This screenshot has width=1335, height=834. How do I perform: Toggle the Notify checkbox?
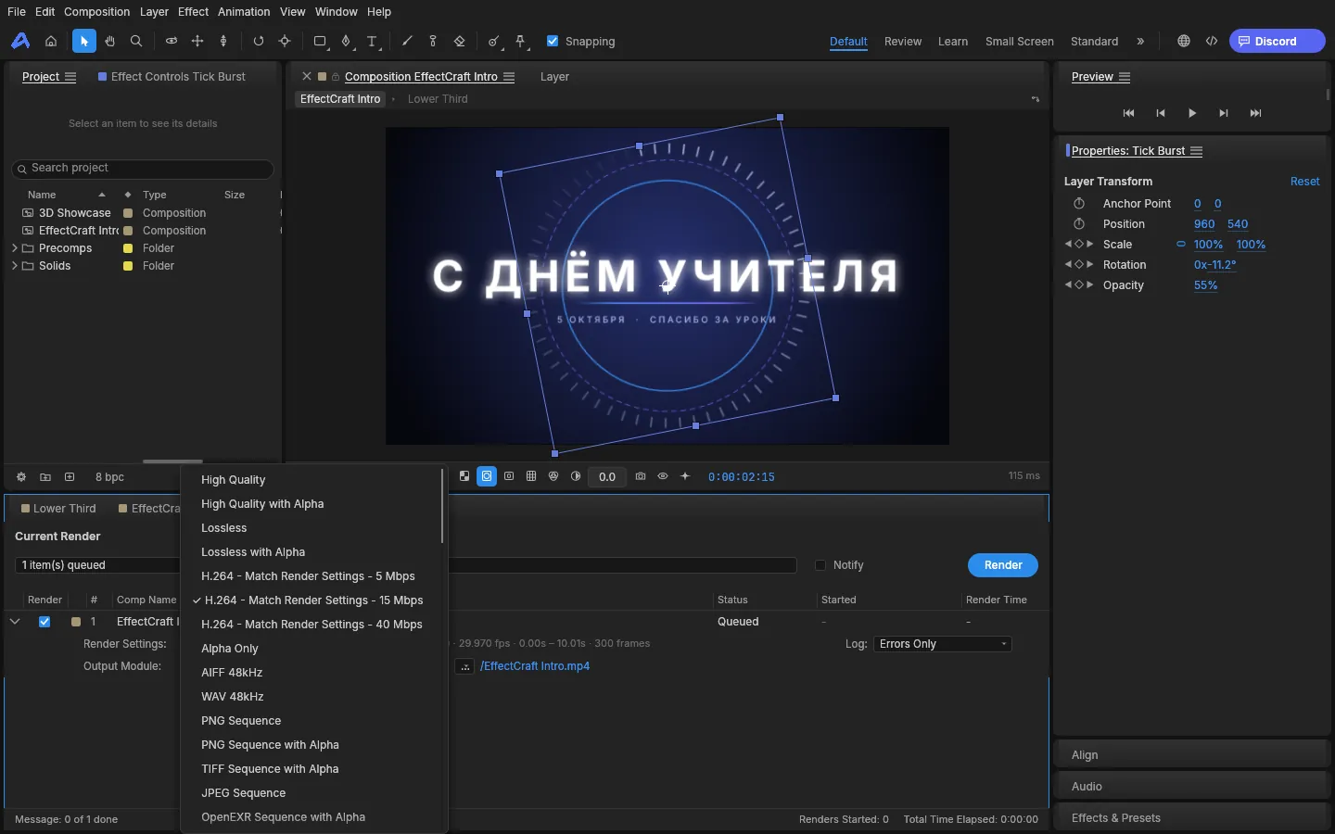click(x=820, y=565)
